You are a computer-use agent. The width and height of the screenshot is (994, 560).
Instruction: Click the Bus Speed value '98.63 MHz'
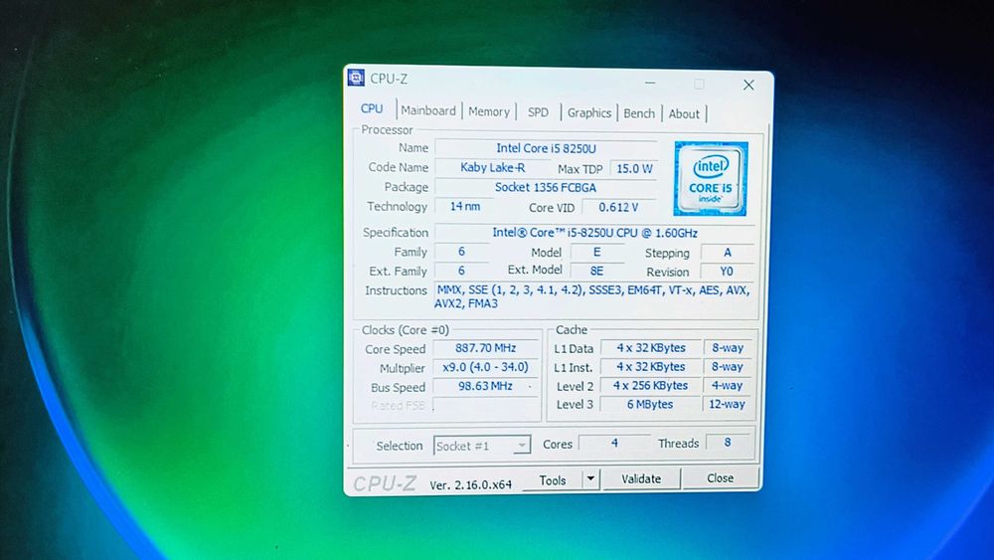(x=486, y=386)
